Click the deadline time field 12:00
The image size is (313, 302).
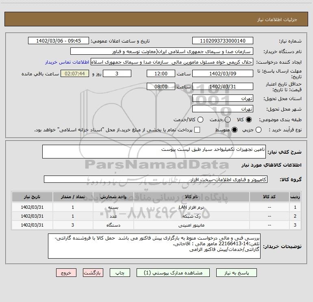(x=161, y=74)
